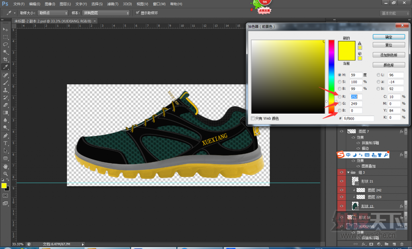Viewport: 412px width, 249px height.
Task: Select the Healing Brush tool
Action: [x=5, y=75]
